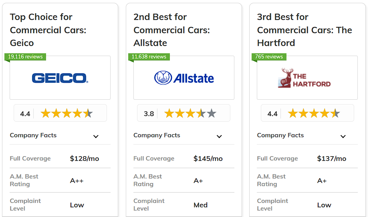Click the Allstate card heading
Image resolution: width=369 pixels, height=217 pixels.
(171, 30)
